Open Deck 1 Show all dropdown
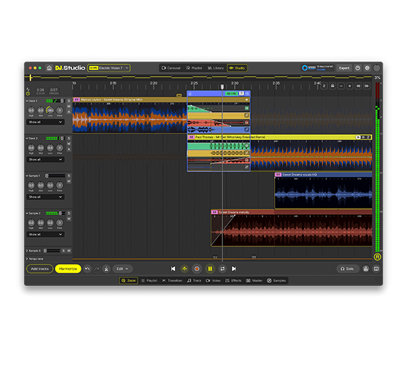Viewport: 407px width, 368px height. pyautogui.click(x=45, y=122)
